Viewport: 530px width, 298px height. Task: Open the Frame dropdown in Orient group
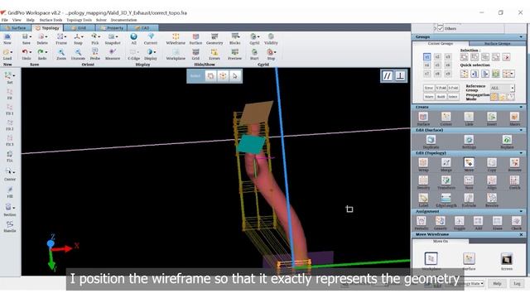[65, 36]
